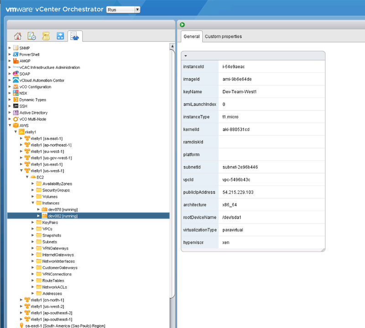Select rkelly1 [eu-west-1] region
This screenshot has height=328, width=365.
tap(47, 151)
